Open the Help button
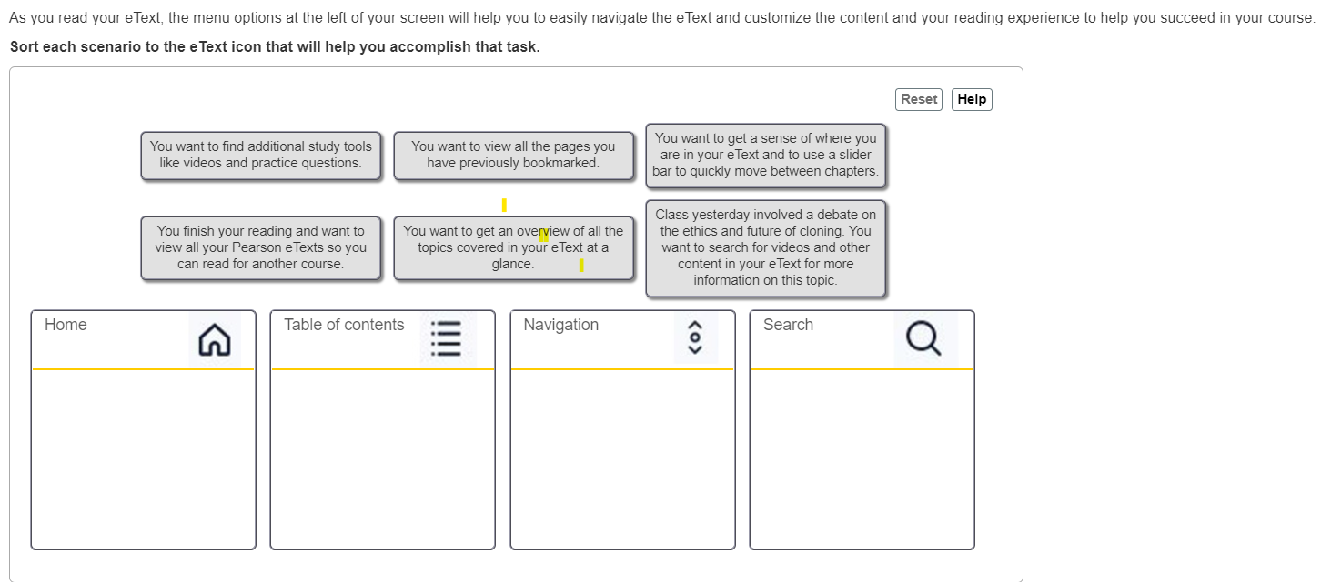 point(972,99)
